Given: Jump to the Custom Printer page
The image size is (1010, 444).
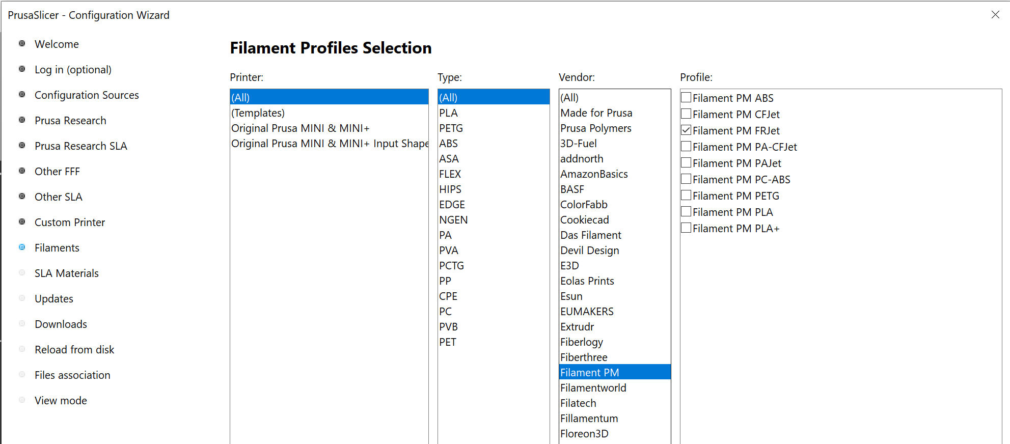Looking at the screenshot, I should 70,223.
